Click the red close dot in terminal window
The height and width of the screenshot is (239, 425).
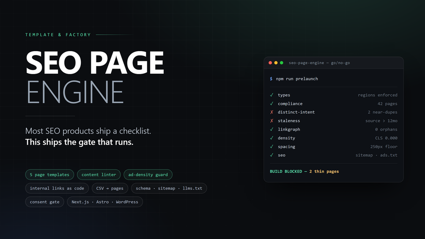(270, 63)
